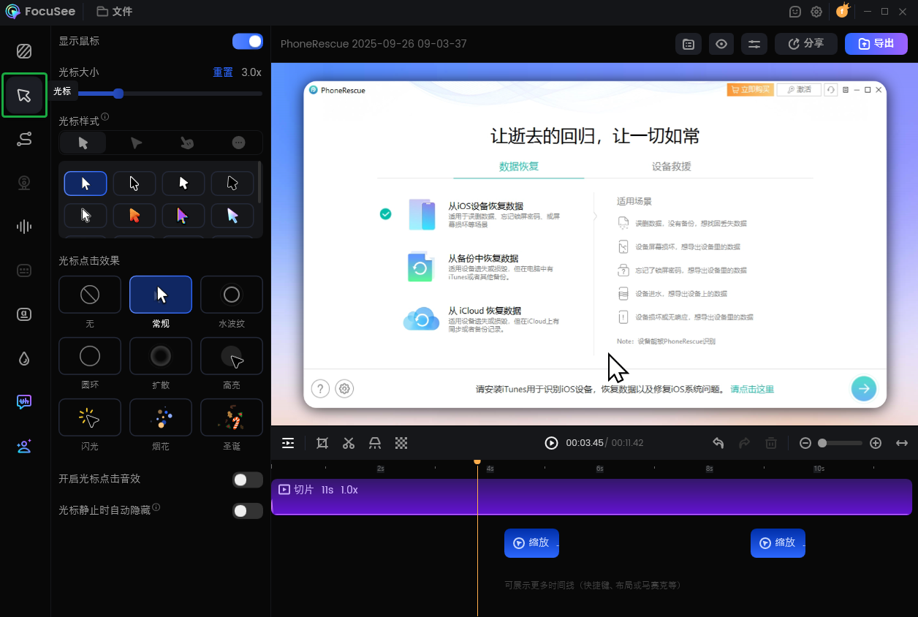The width and height of the screenshot is (918, 617).
Task: Open the audio waveform sidebar tab
Action: [x=24, y=227]
